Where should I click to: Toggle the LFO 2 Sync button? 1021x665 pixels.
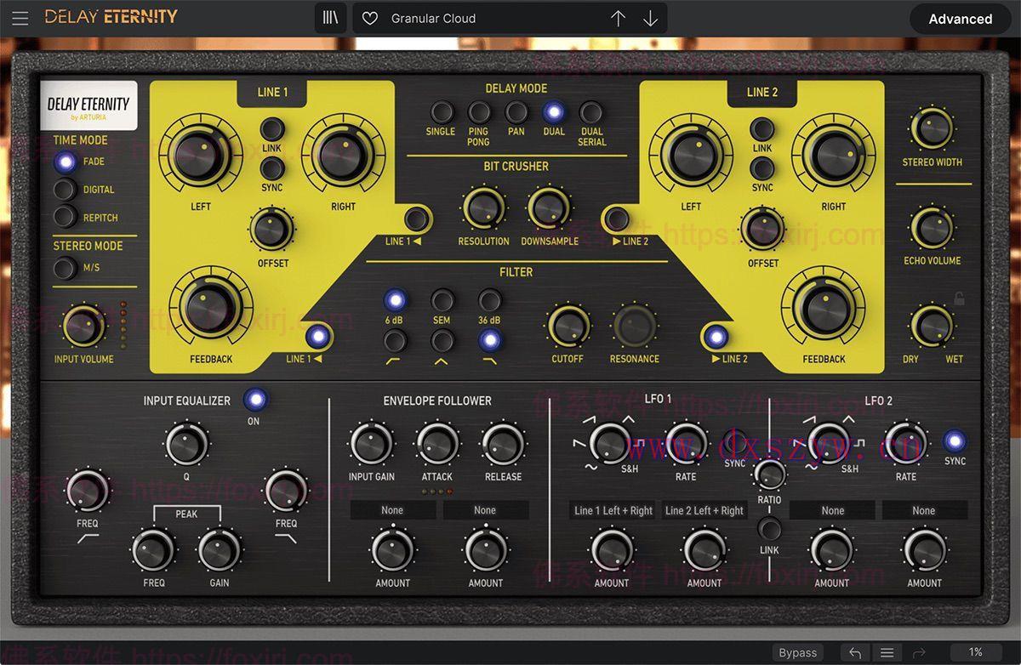955,440
